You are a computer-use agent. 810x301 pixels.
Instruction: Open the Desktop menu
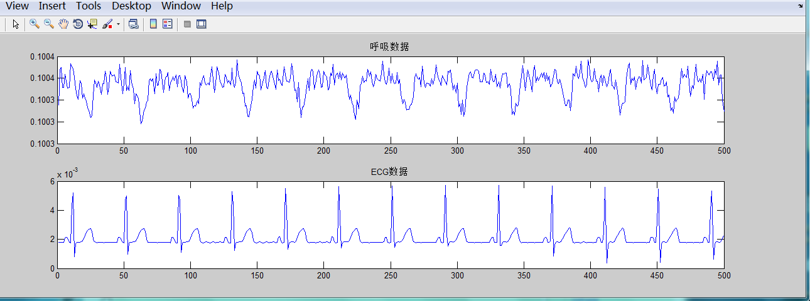point(132,6)
